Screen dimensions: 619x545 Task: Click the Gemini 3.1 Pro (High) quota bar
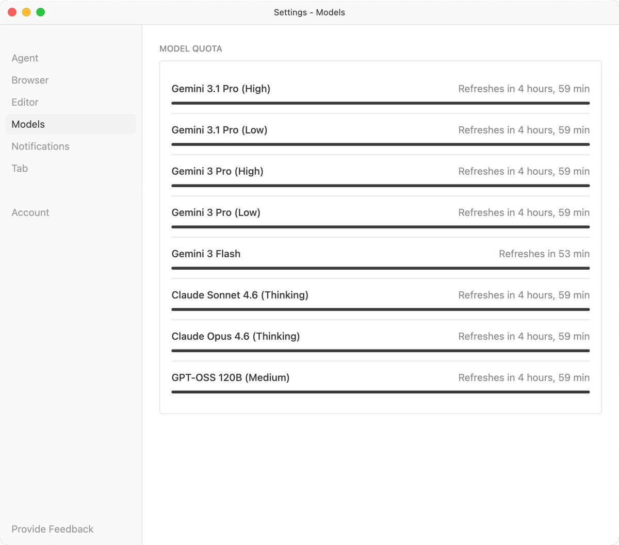point(381,103)
